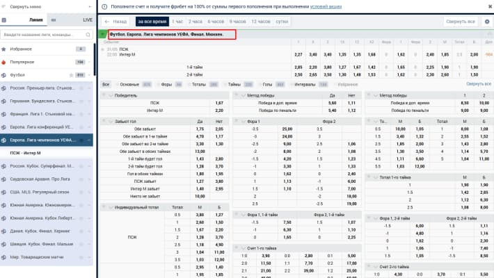Tick the circle on Россия. Премьер-лига row
This screenshot has height=278, width=494.
tap(81, 88)
